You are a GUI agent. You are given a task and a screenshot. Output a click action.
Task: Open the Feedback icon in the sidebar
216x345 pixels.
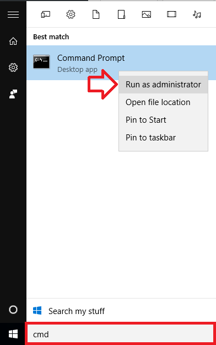[x=13, y=94]
